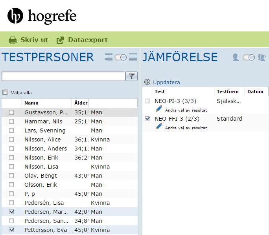Click Kvinna in Pettersson, Eva row

click(x=100, y=230)
